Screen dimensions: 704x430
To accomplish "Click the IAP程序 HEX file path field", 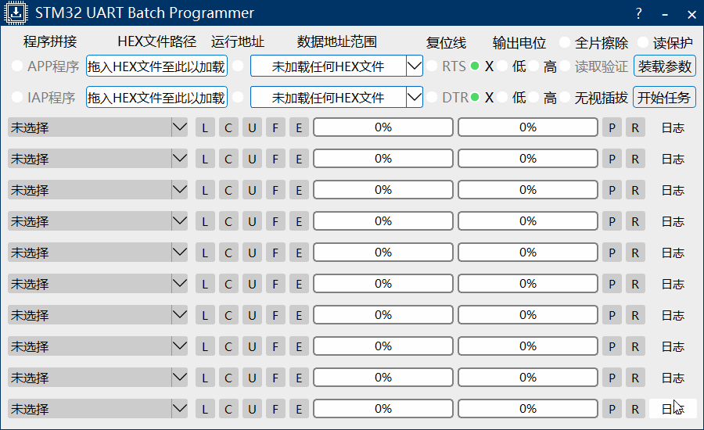I will [x=156, y=97].
